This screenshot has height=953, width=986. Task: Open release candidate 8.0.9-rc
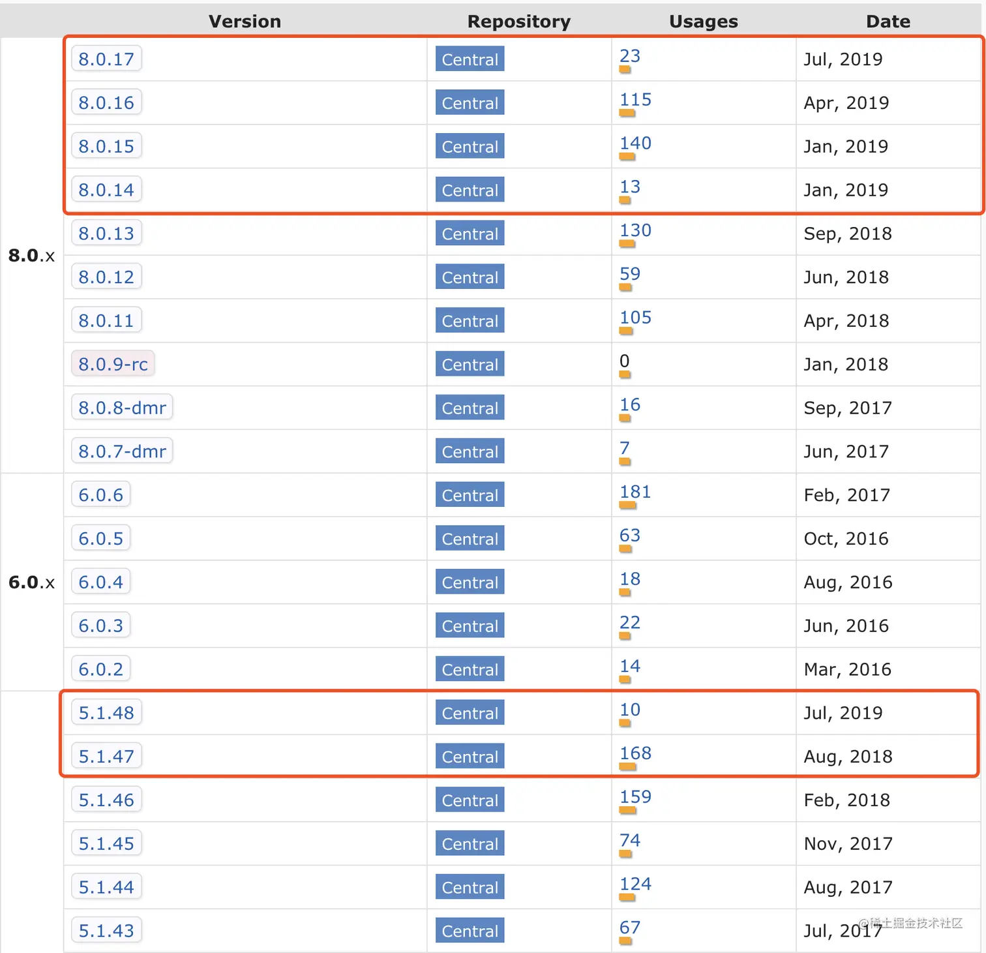(x=113, y=364)
